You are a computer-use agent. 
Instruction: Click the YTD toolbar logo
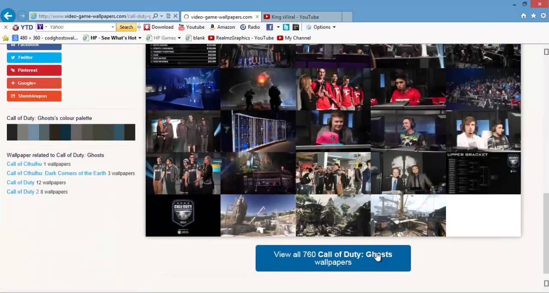[x=23, y=27]
